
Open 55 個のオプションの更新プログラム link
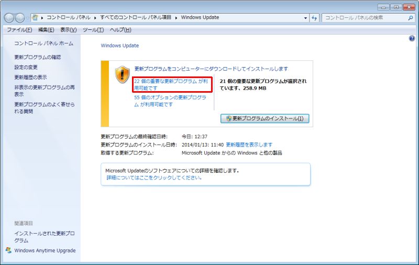coord(170,101)
